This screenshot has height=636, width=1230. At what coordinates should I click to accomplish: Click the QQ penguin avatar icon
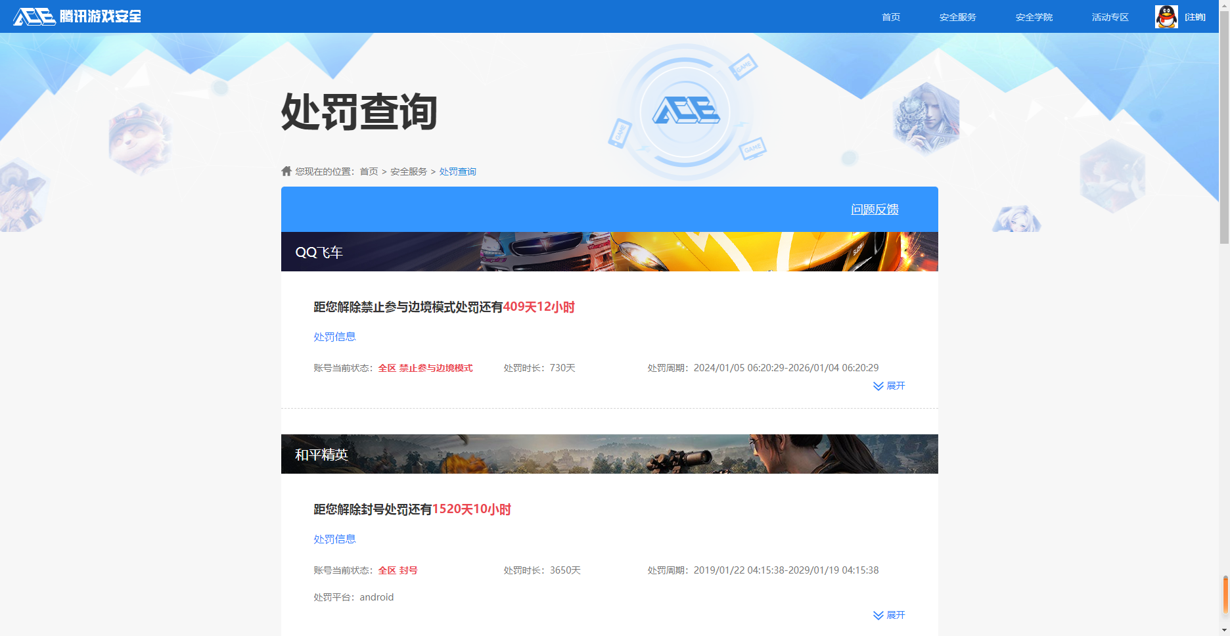[1166, 16]
